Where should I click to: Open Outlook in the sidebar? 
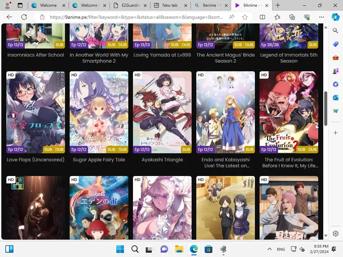tap(335, 97)
